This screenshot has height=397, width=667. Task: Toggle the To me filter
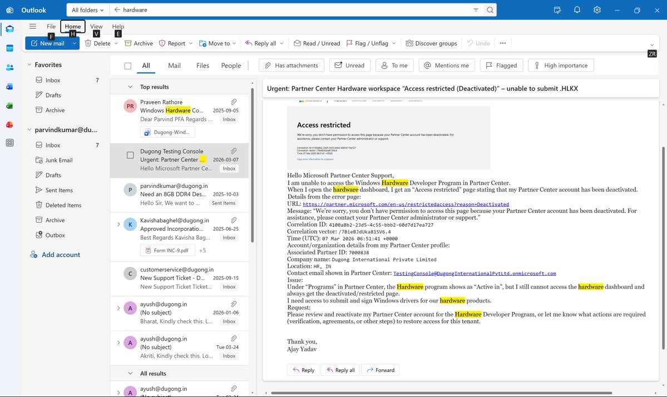[394, 66]
